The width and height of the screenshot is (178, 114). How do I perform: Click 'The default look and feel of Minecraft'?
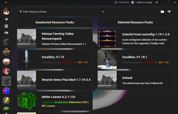coord(143,83)
